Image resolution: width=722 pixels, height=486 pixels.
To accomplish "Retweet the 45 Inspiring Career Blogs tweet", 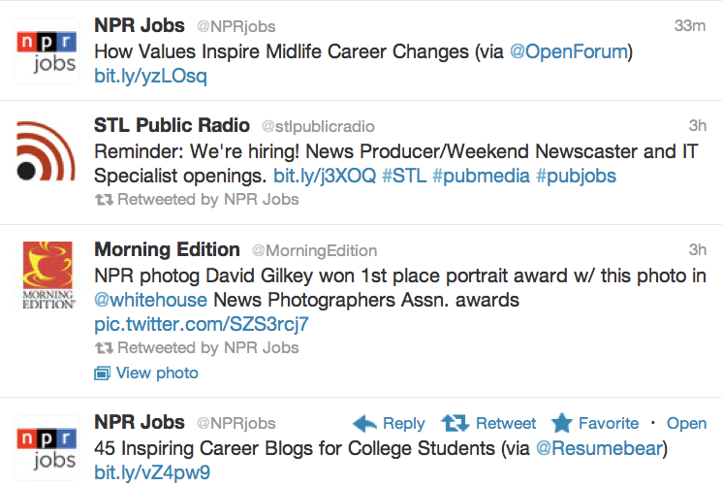I will coord(488,424).
